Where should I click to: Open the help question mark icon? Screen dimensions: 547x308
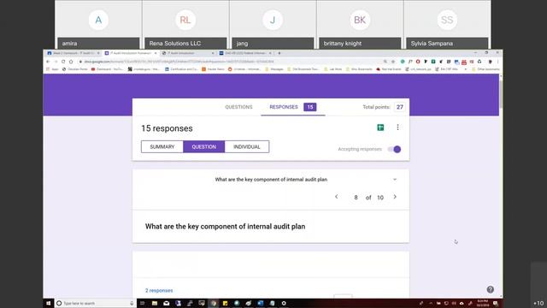[x=490, y=289]
